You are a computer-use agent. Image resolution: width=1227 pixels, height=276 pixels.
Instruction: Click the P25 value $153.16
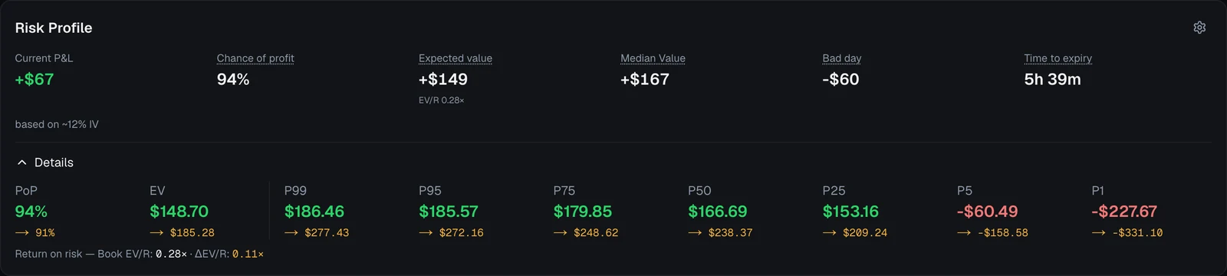pyautogui.click(x=850, y=212)
